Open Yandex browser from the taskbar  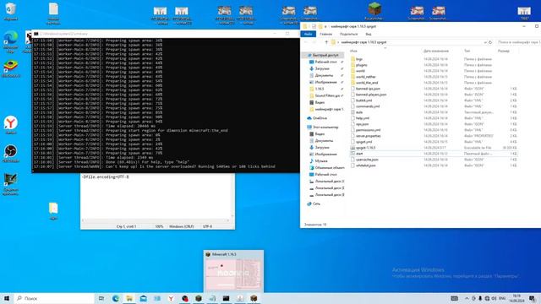point(171,298)
